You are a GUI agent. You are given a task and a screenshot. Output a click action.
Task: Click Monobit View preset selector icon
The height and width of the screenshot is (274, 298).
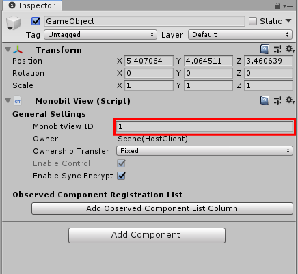pyautogui.click(x=277, y=100)
